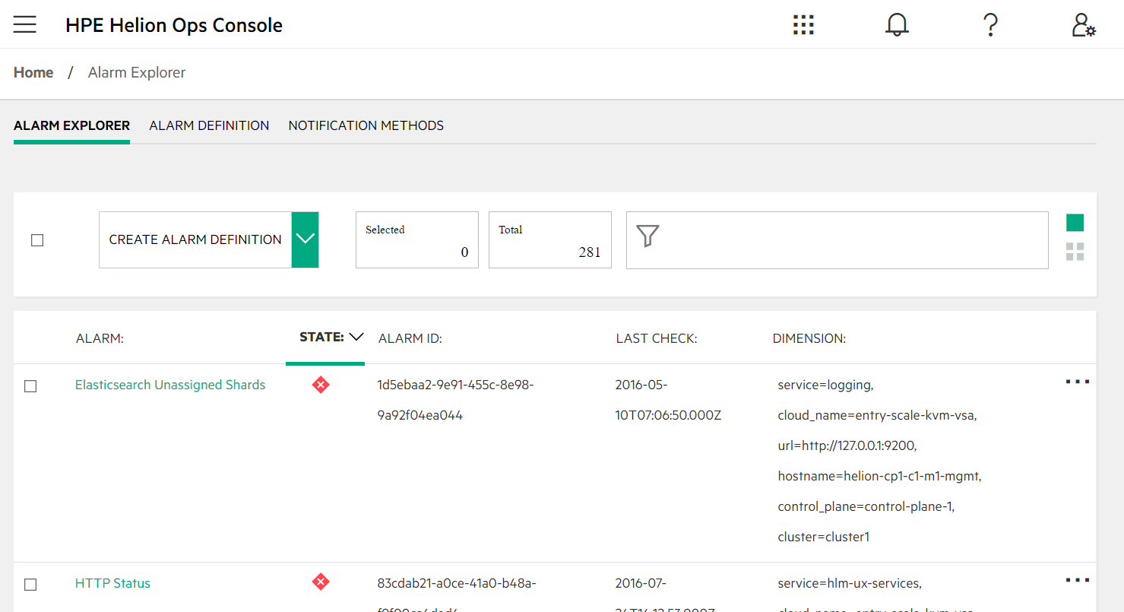Click the ALARM ID column header
The image size is (1124, 612).
[410, 338]
